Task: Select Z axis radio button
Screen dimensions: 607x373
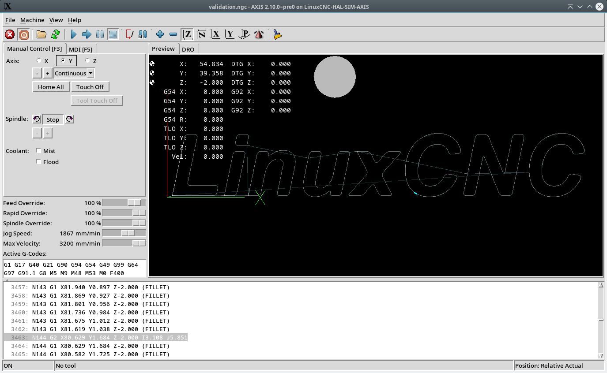Action: 87,61
